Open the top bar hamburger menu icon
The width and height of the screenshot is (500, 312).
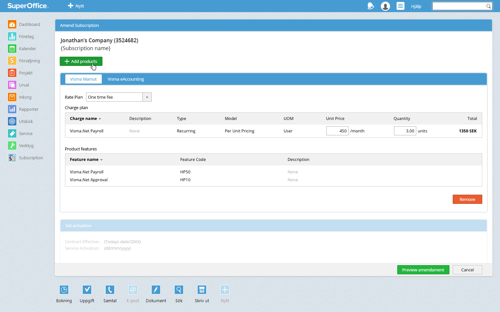pyautogui.click(x=401, y=6)
